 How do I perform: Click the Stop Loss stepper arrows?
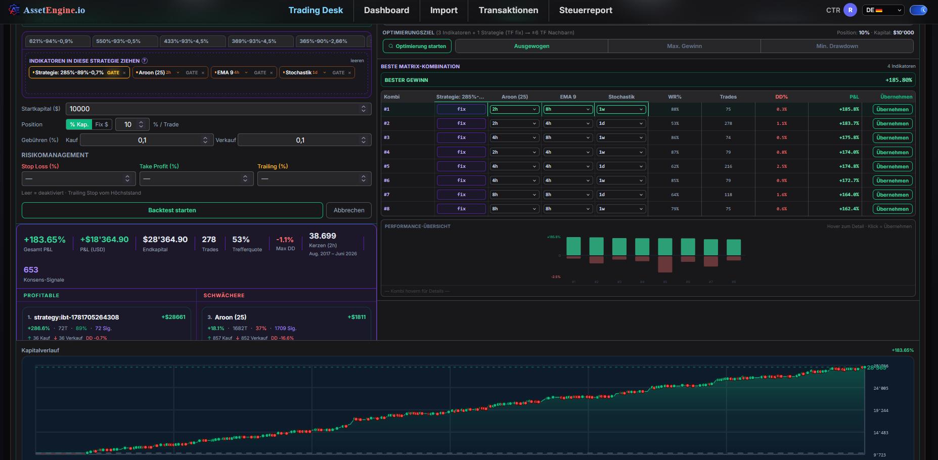point(127,178)
